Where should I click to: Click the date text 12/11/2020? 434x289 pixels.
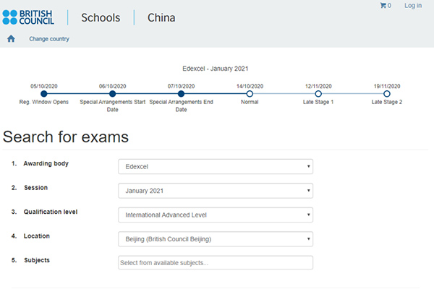click(318, 86)
